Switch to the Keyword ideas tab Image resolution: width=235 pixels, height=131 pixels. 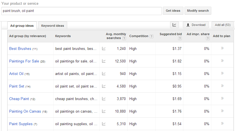53,26
